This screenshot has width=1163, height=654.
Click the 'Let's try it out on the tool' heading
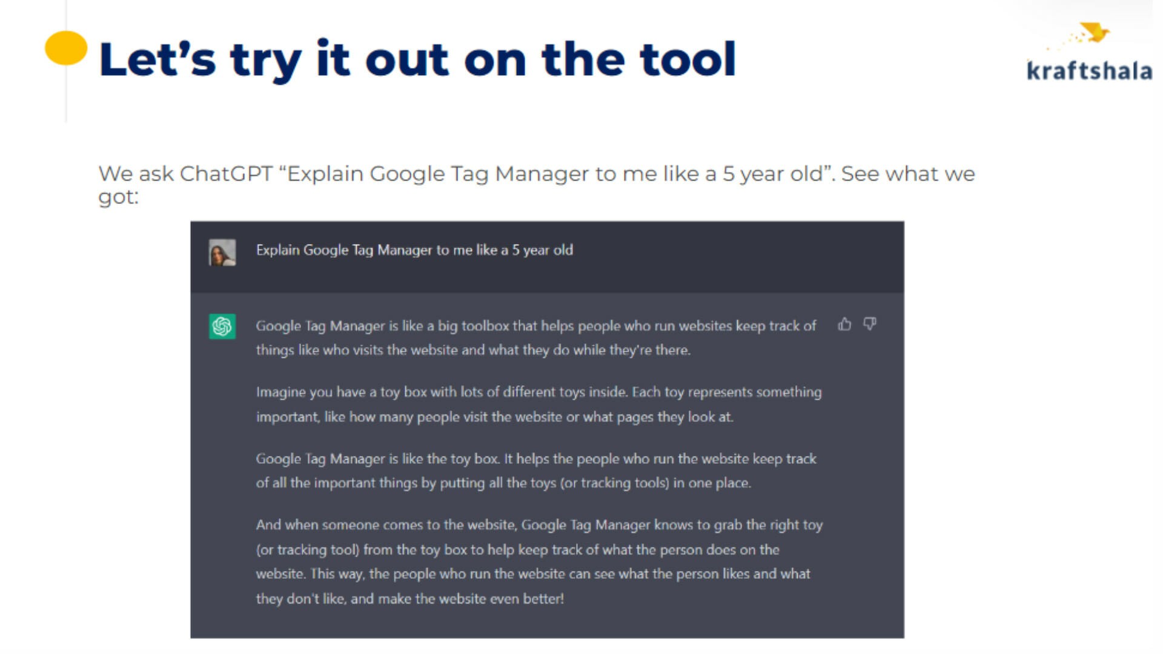click(x=417, y=59)
